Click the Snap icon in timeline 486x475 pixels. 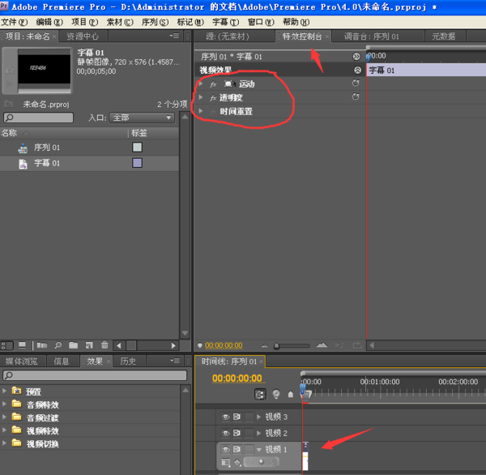coord(260,395)
